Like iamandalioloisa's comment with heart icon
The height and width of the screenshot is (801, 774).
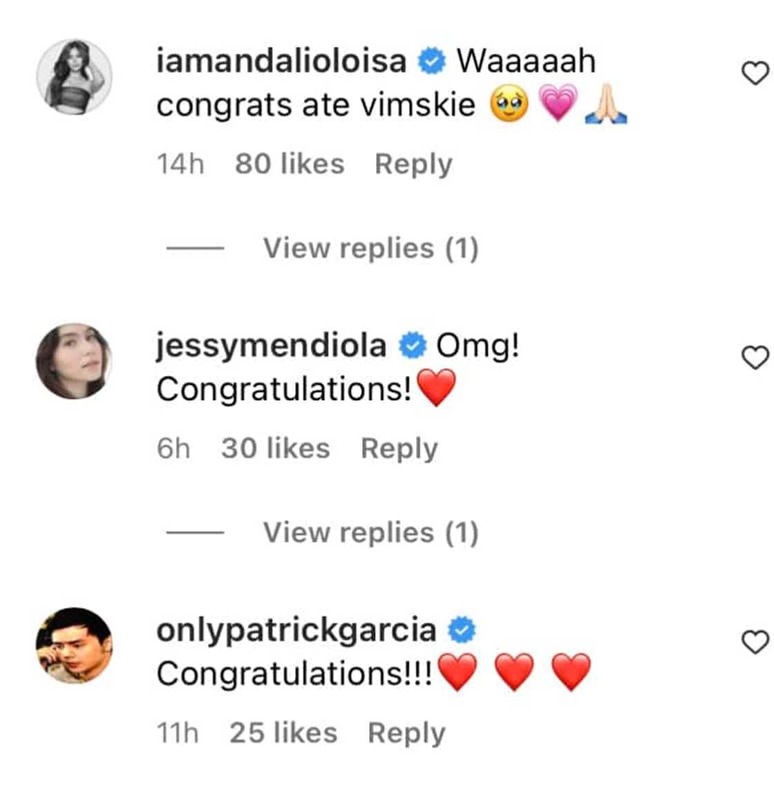[755, 73]
